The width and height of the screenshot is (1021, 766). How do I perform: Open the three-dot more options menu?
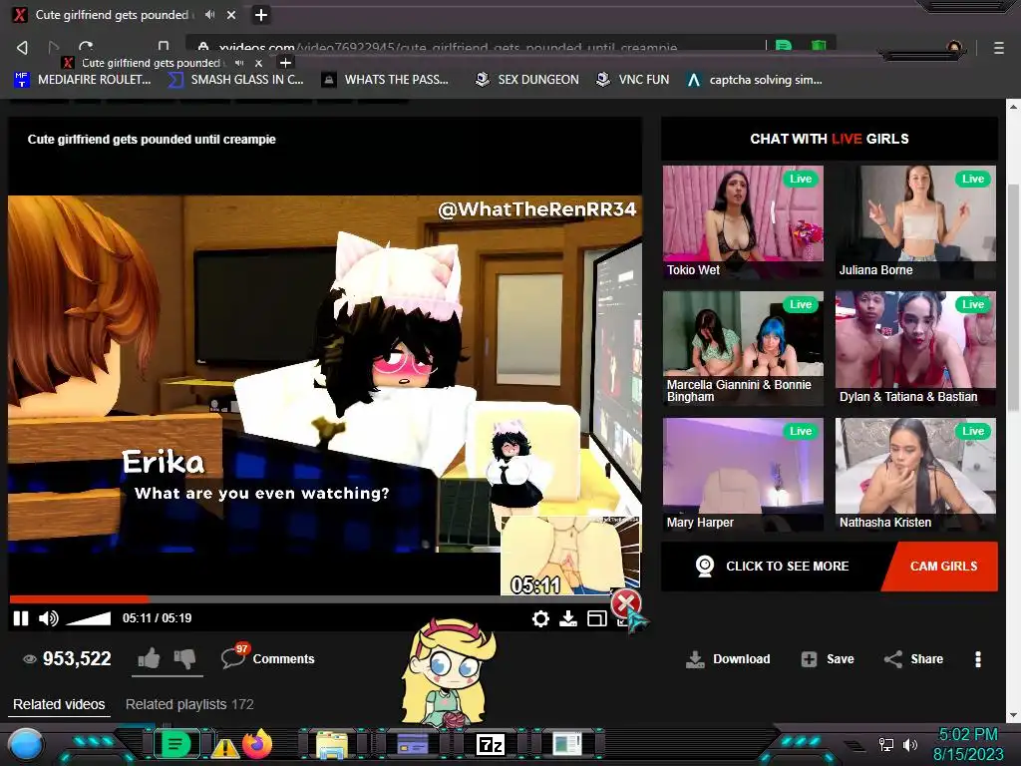click(977, 659)
